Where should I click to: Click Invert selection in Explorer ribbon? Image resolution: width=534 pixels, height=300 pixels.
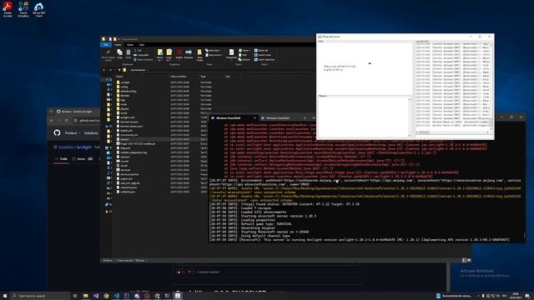264,59
